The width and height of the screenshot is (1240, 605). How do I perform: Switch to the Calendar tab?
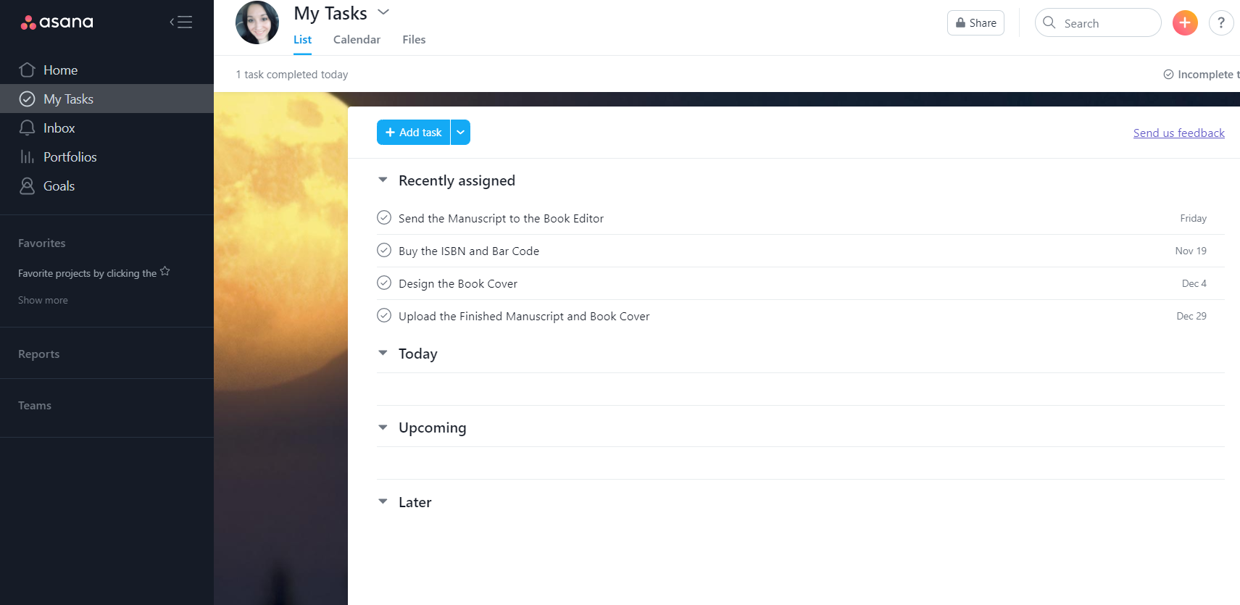coord(357,40)
